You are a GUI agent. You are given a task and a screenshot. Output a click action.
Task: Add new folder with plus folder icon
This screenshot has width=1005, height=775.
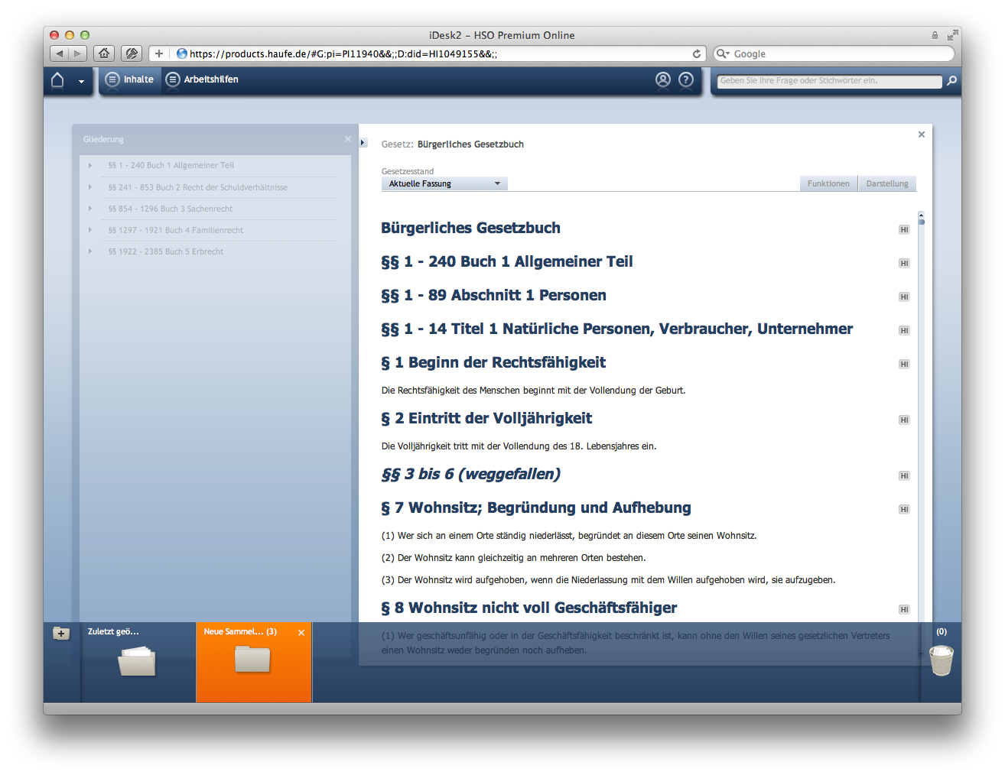(x=61, y=633)
